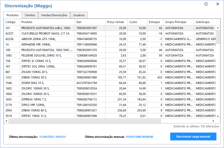Sort by the Código column header
224x148 pixels.
pyautogui.click(x=11, y=22)
